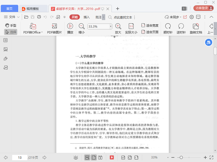Screen dimensions: 217x162
Task: Go to the previous page arrow
Action: pyautogui.click(x=6, y=157)
